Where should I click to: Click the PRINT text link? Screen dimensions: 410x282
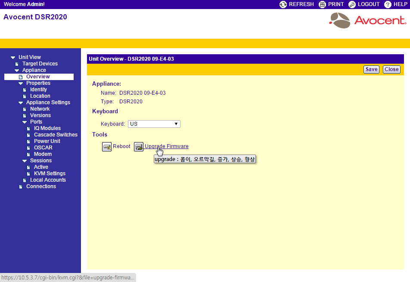tap(336, 4)
